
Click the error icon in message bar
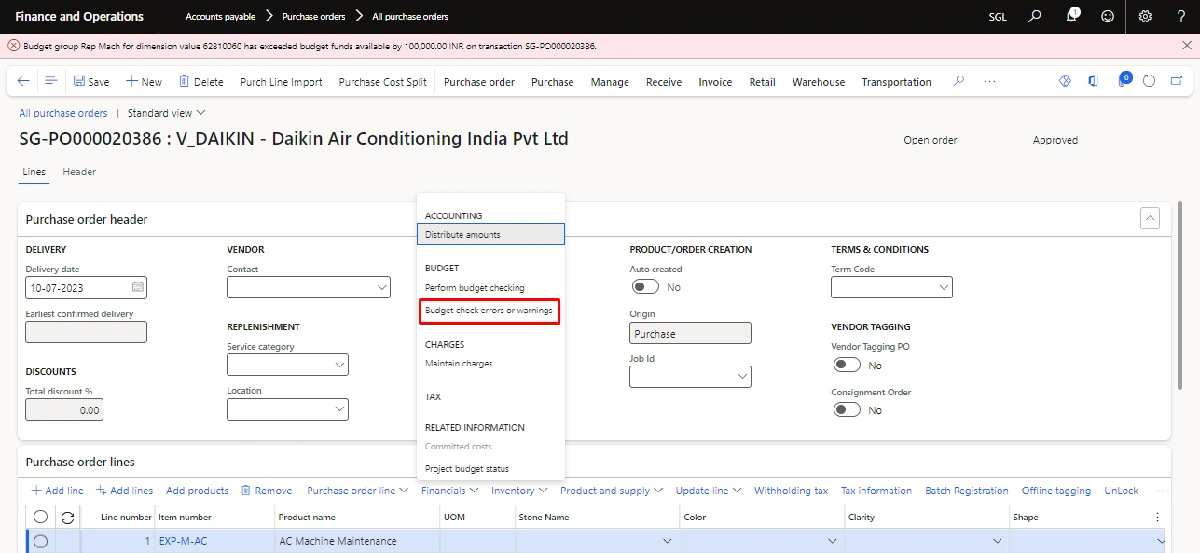tap(13, 45)
